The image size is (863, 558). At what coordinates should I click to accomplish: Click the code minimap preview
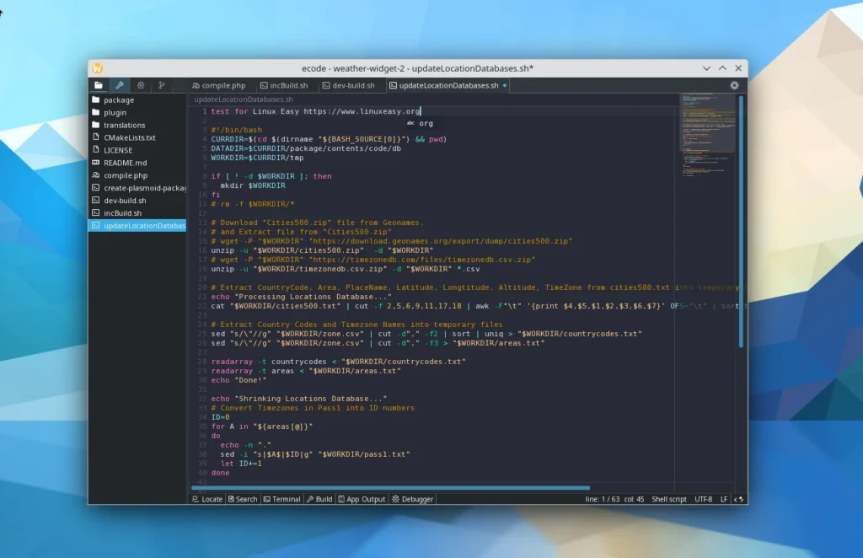(x=706, y=135)
